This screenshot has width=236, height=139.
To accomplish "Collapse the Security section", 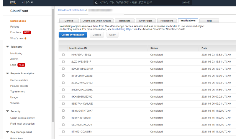I will (x=8, y=111).
